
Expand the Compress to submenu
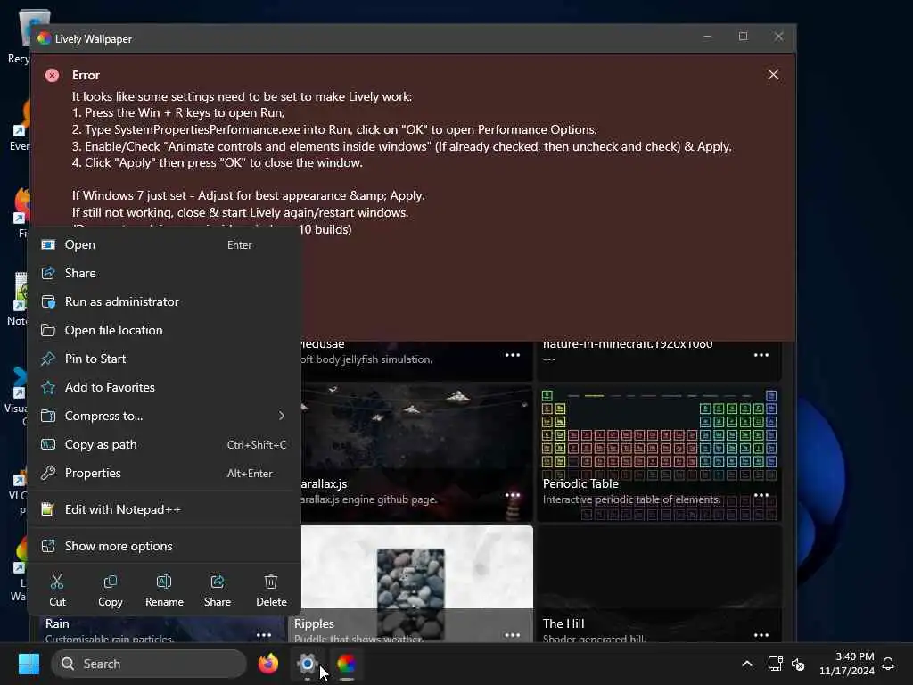coord(164,416)
